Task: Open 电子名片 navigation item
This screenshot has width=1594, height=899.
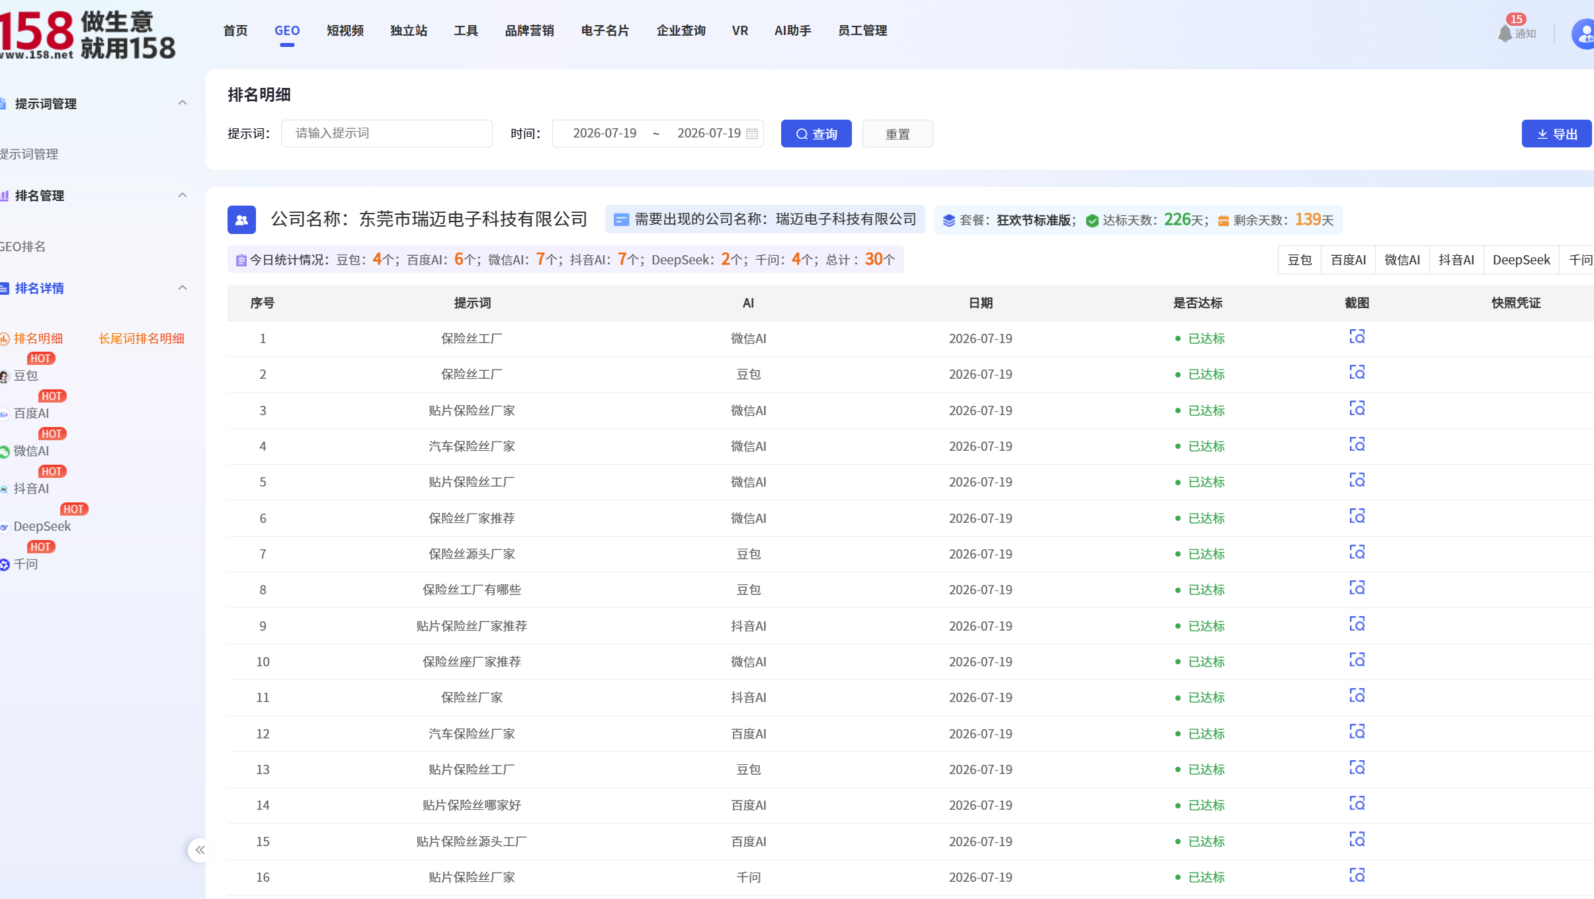Action: click(x=605, y=30)
